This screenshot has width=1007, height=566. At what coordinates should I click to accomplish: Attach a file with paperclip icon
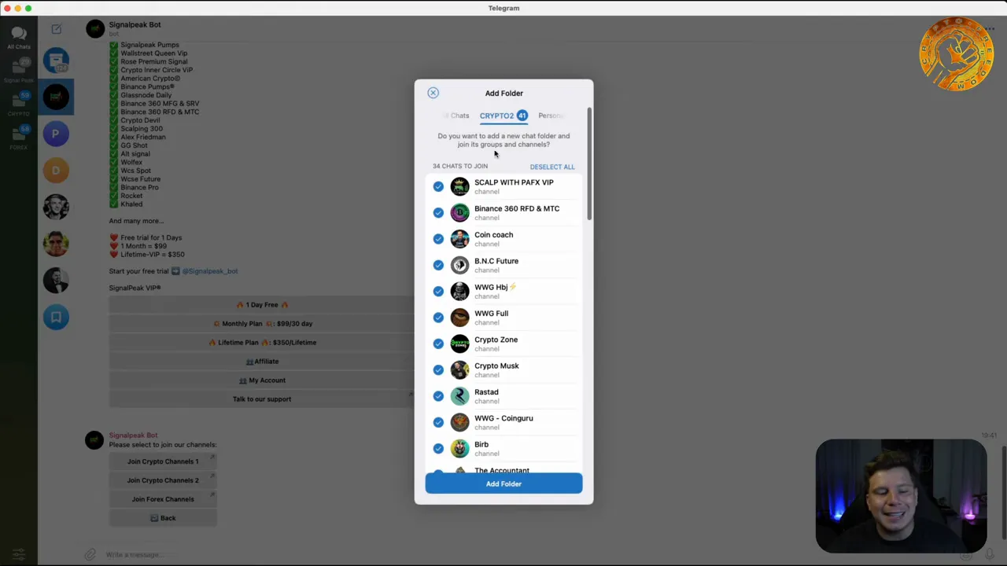point(90,554)
